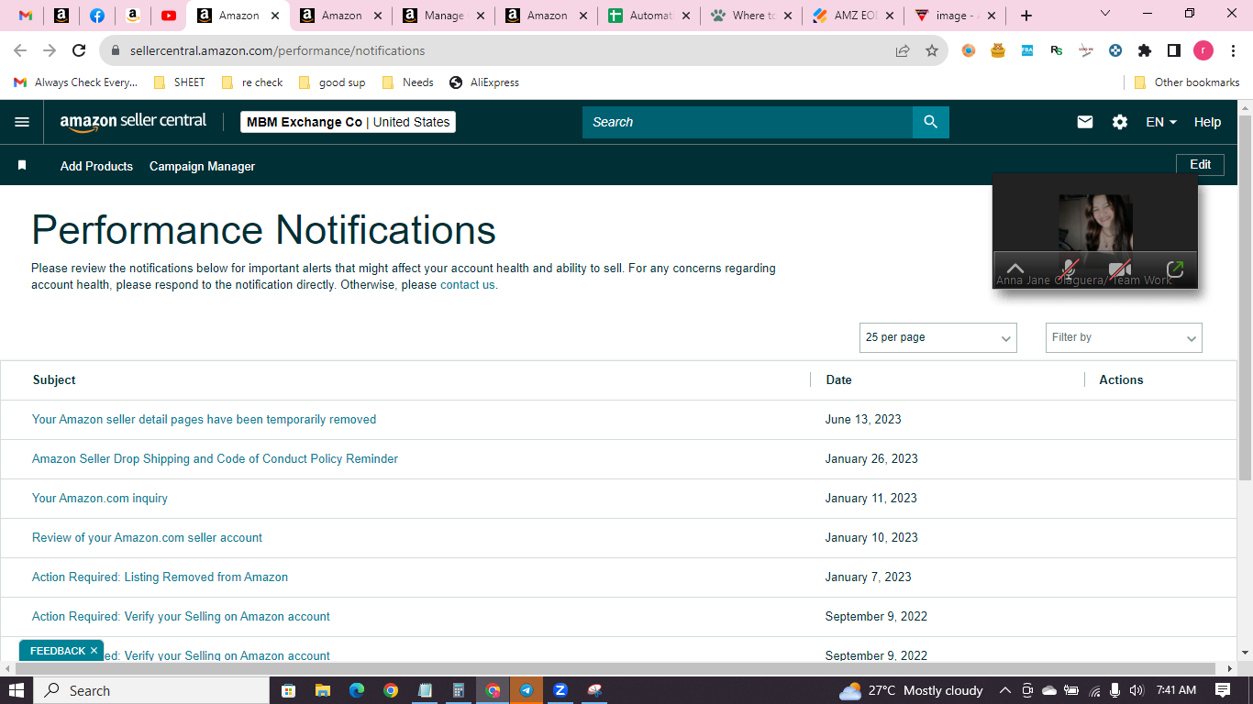Click the Edit button

(1201, 164)
